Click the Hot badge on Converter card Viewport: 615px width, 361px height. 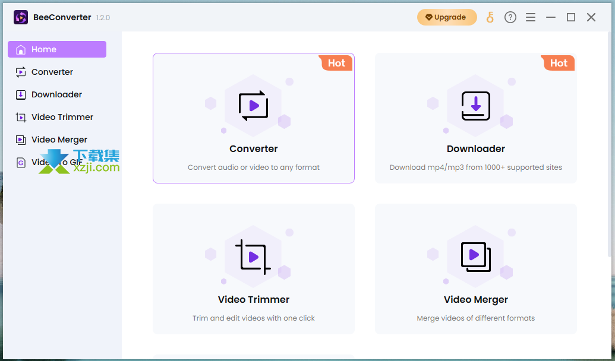(336, 63)
